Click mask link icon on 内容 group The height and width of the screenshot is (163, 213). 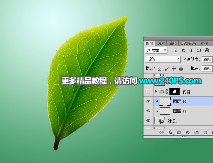coord(167,92)
